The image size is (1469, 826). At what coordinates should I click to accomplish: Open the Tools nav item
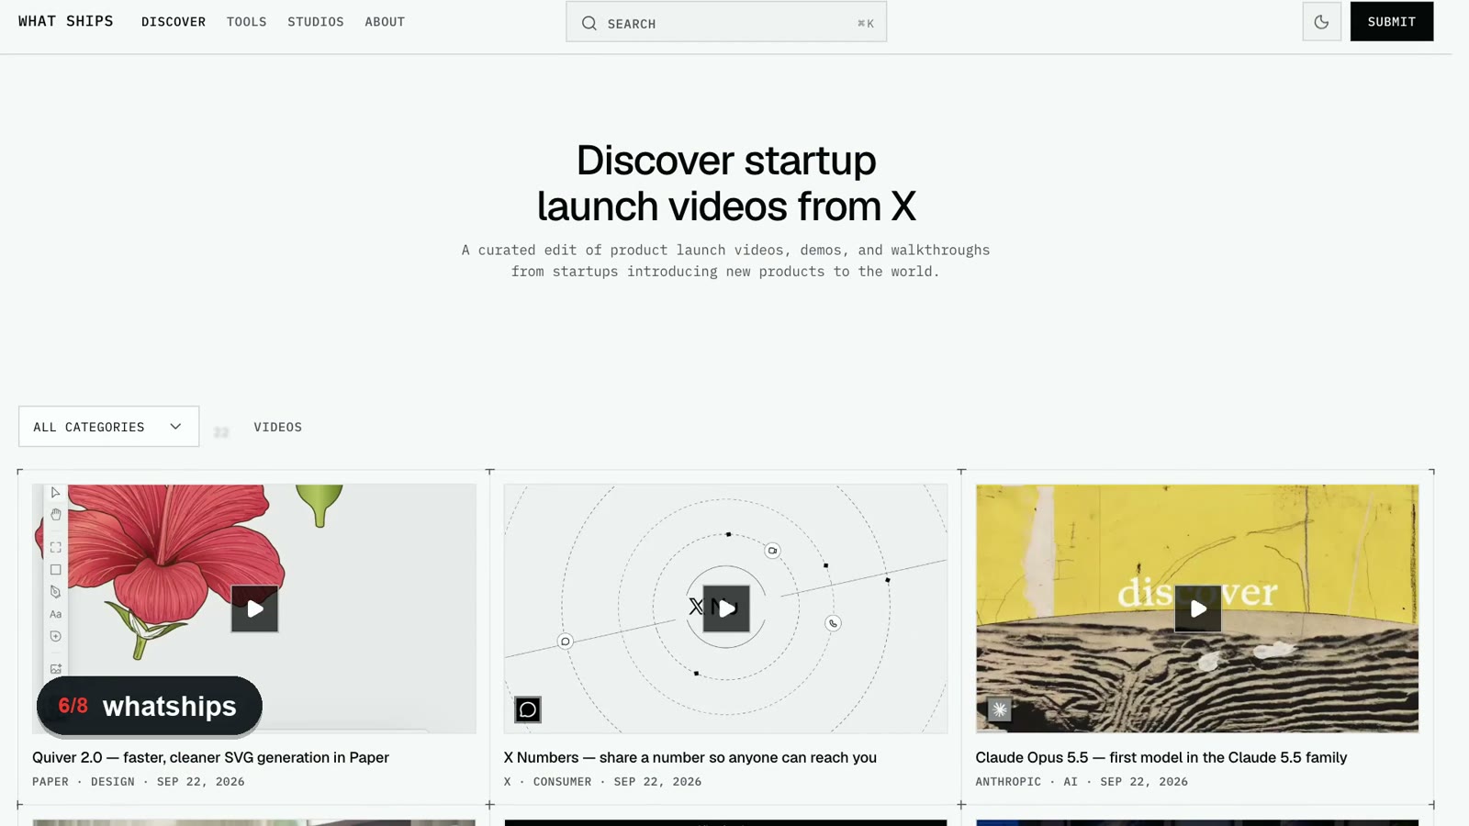click(x=247, y=22)
